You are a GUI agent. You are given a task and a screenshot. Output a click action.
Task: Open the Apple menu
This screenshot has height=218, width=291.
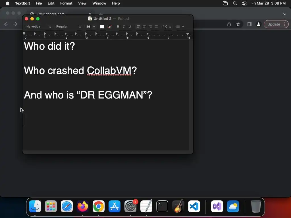pos(7,3)
